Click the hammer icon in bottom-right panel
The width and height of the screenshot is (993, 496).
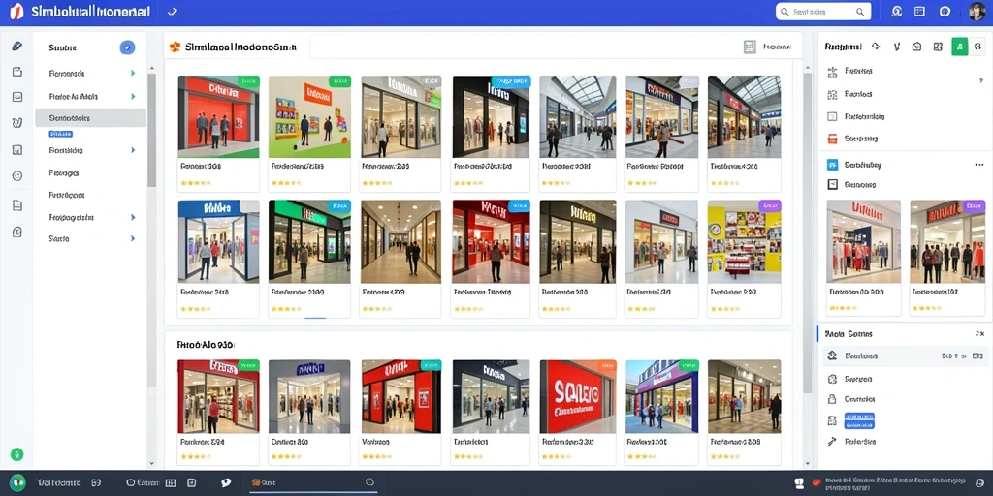click(x=832, y=441)
